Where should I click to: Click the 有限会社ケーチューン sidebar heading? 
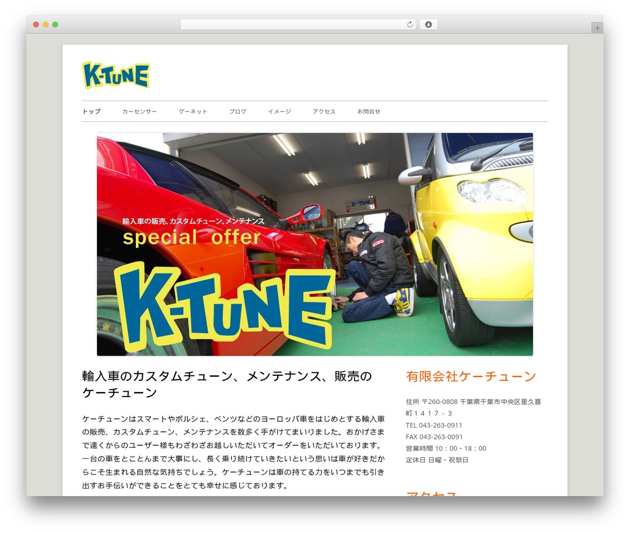point(471,376)
